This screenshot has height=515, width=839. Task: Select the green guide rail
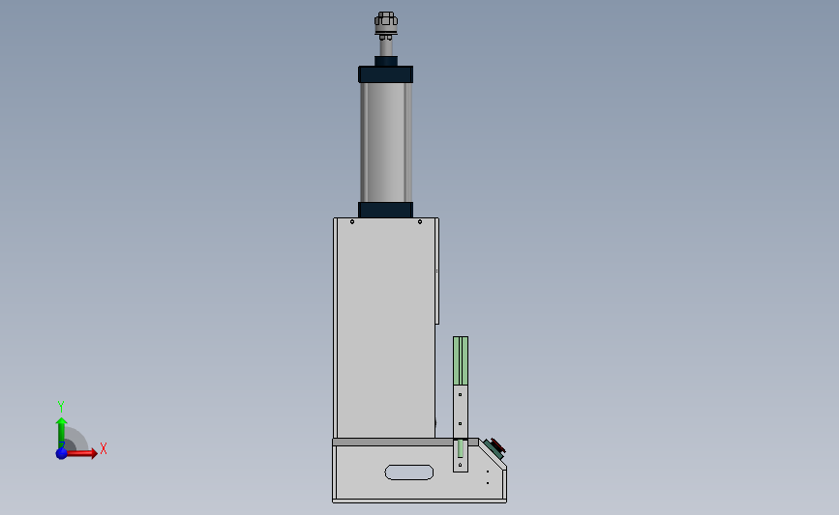461,360
